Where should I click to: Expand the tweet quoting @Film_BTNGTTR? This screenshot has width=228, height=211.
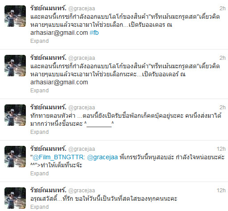point(39,174)
